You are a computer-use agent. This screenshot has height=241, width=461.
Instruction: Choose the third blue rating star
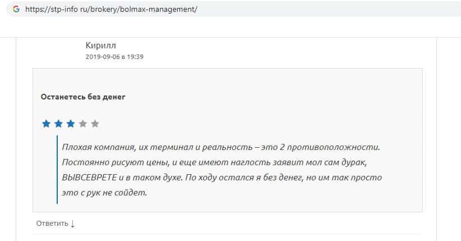point(71,124)
